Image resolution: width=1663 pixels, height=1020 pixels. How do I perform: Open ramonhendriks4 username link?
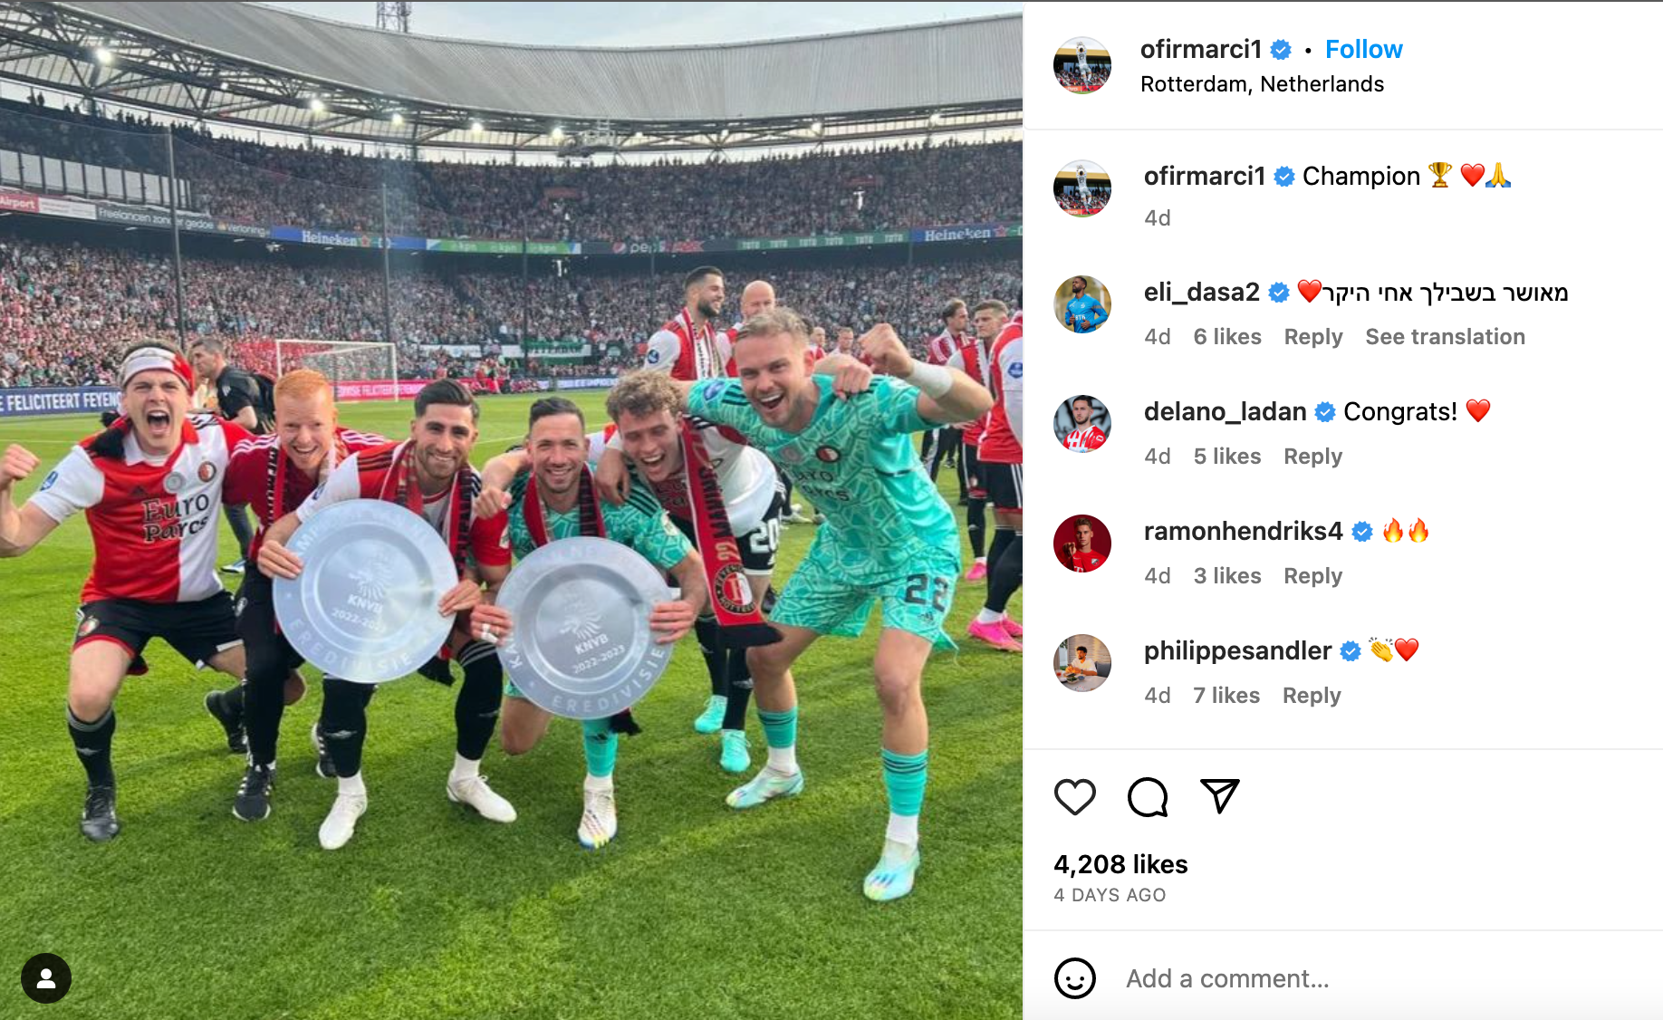(1243, 531)
